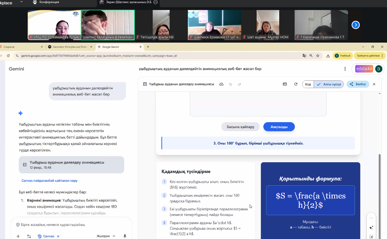Bookmark this page with the star icon

(318, 56)
